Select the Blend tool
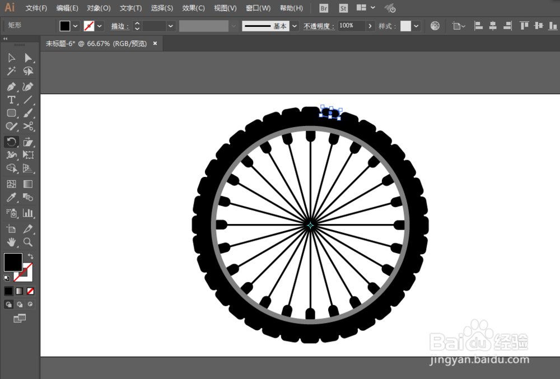 point(28,198)
